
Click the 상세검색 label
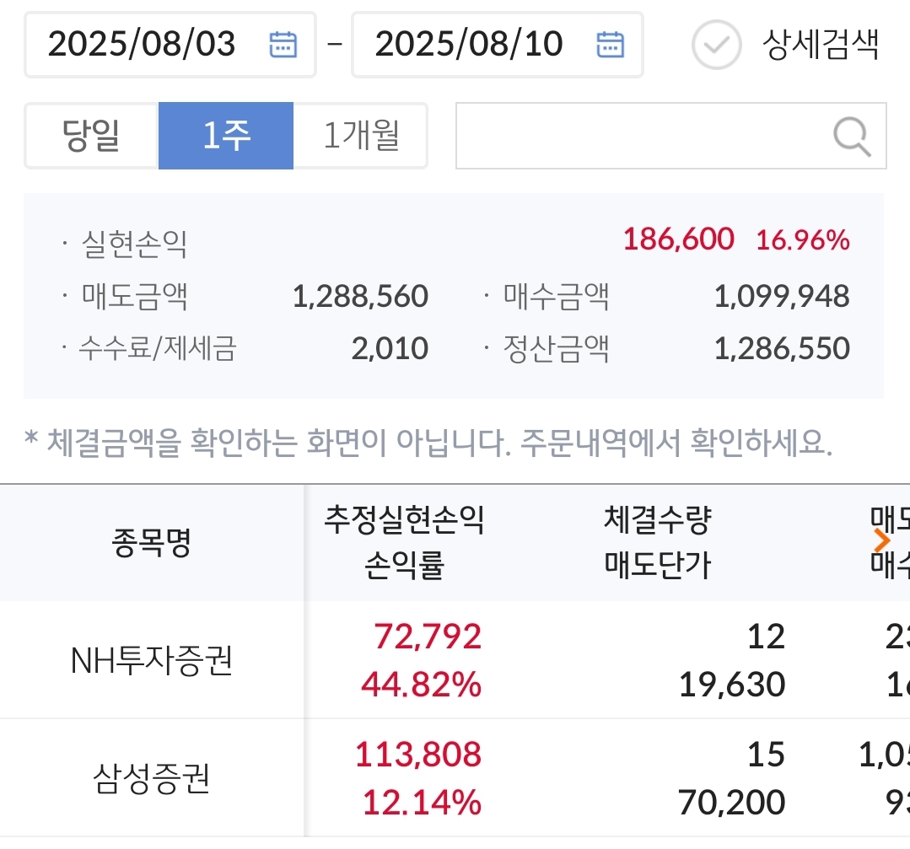click(821, 45)
